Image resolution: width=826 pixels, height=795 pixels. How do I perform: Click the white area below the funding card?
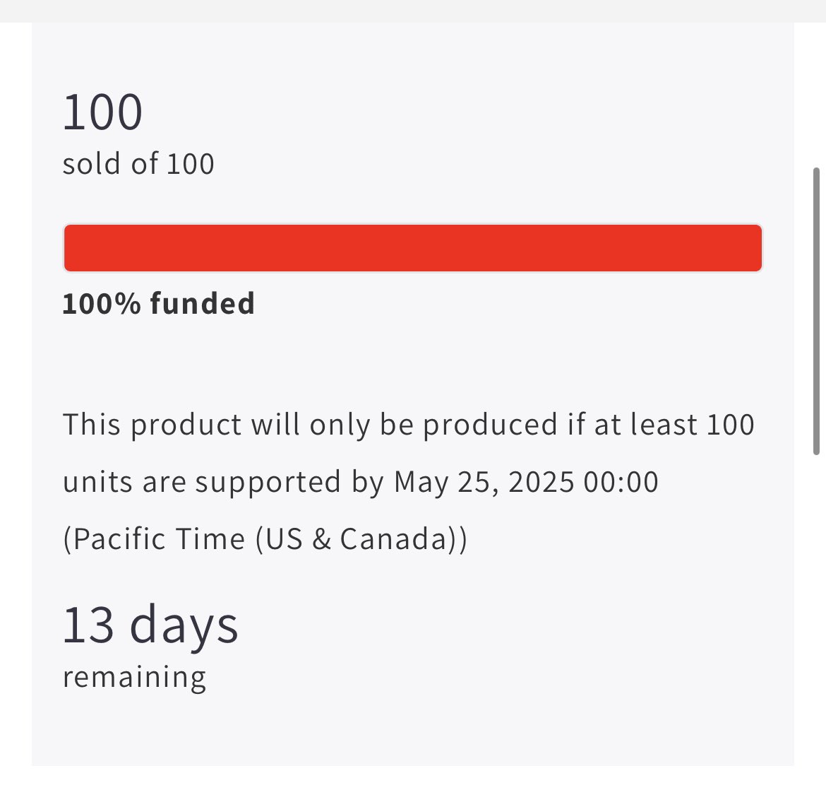pyautogui.click(x=413, y=781)
